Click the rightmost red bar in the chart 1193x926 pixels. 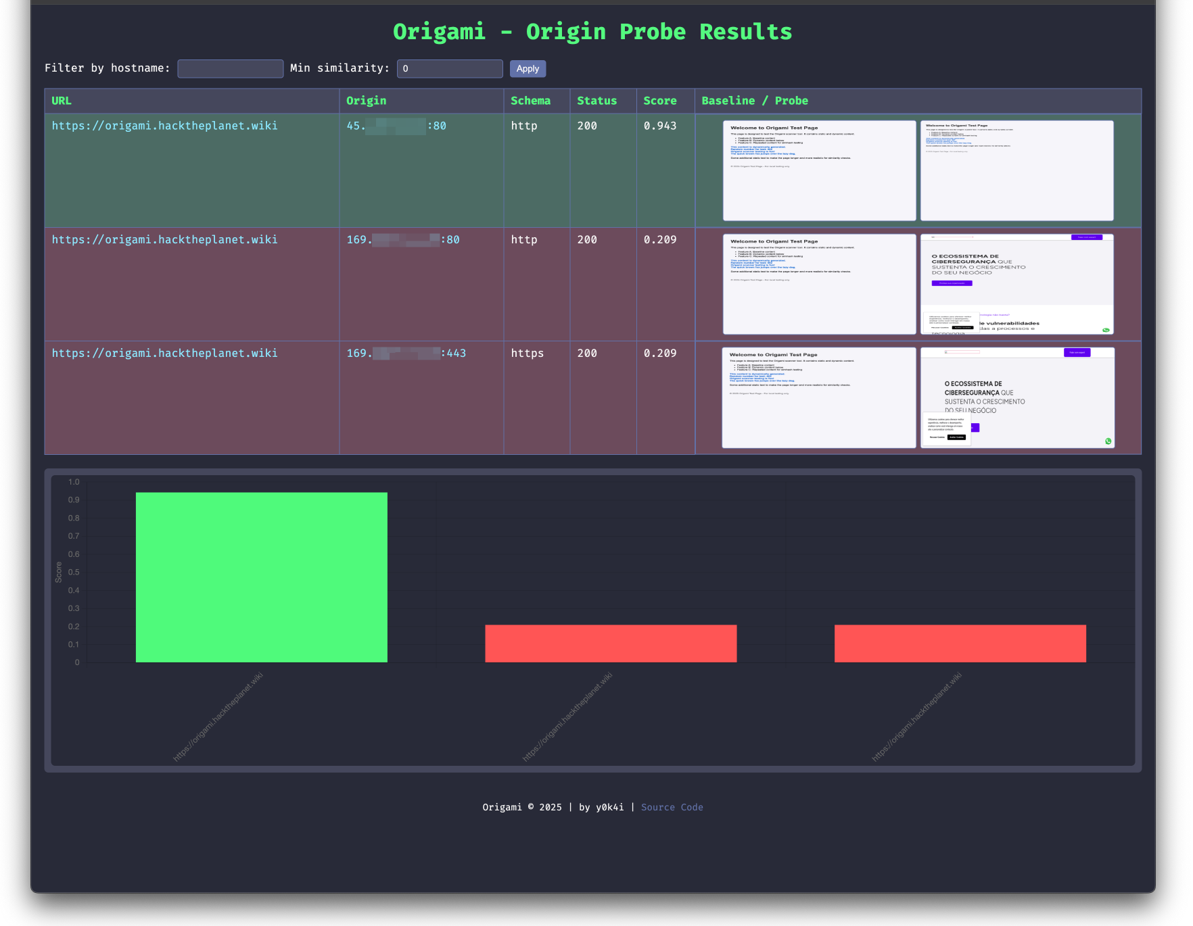pos(960,643)
